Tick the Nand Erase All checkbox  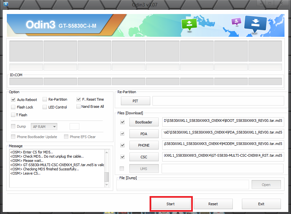pos(78,107)
